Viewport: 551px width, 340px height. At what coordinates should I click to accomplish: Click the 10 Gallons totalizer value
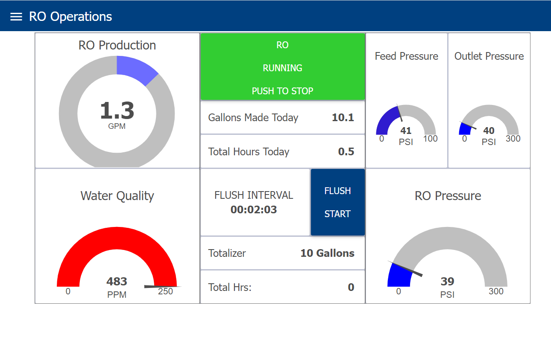(x=328, y=253)
